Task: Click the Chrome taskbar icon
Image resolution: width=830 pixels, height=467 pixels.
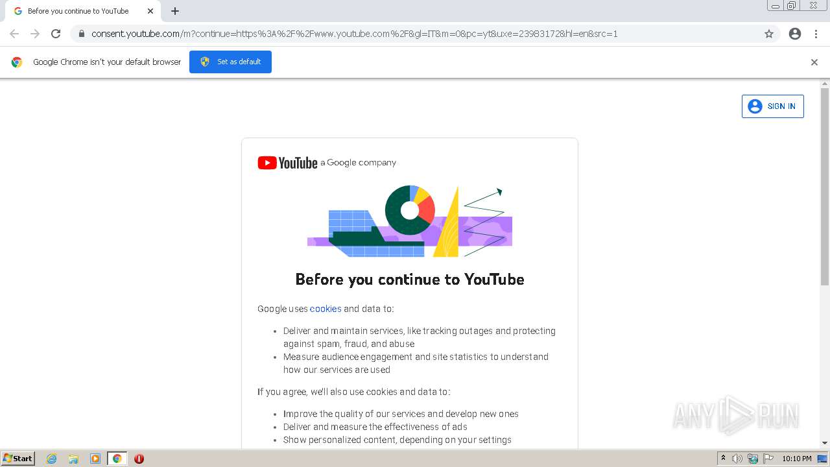Action: [x=117, y=459]
